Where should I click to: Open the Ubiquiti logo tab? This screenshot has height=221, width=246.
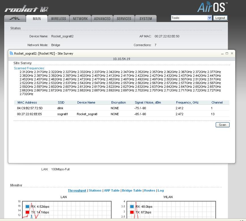15,19
